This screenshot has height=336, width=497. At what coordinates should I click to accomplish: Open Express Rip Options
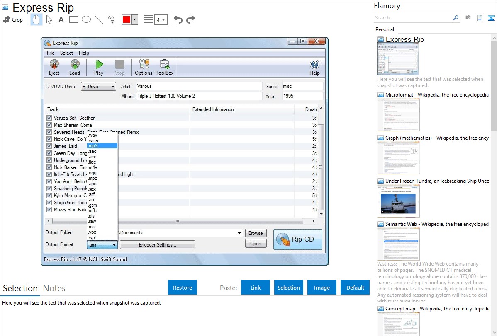(x=144, y=68)
